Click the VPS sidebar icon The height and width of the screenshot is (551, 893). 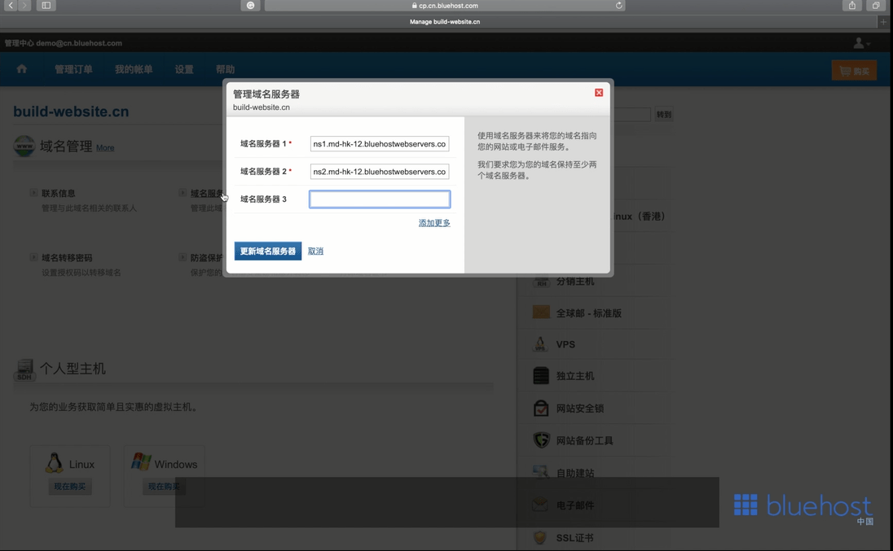coord(540,343)
